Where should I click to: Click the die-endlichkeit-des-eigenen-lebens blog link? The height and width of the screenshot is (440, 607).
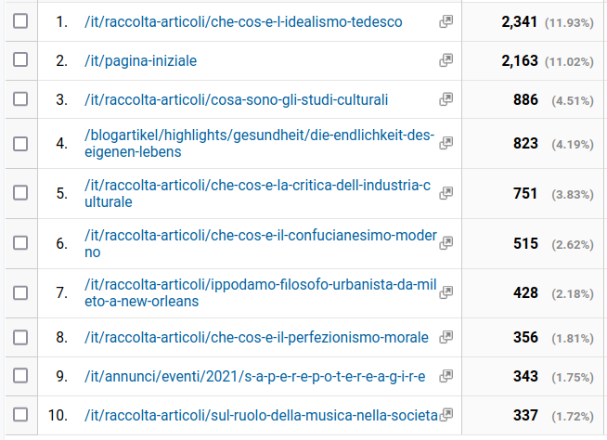(259, 143)
